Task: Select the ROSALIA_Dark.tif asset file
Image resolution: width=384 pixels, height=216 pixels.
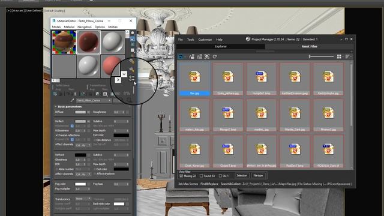Action: point(328,151)
